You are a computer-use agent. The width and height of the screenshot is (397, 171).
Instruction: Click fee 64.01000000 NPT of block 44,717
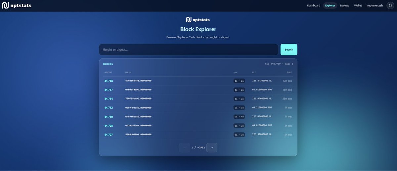pyautogui.click(x=262, y=90)
